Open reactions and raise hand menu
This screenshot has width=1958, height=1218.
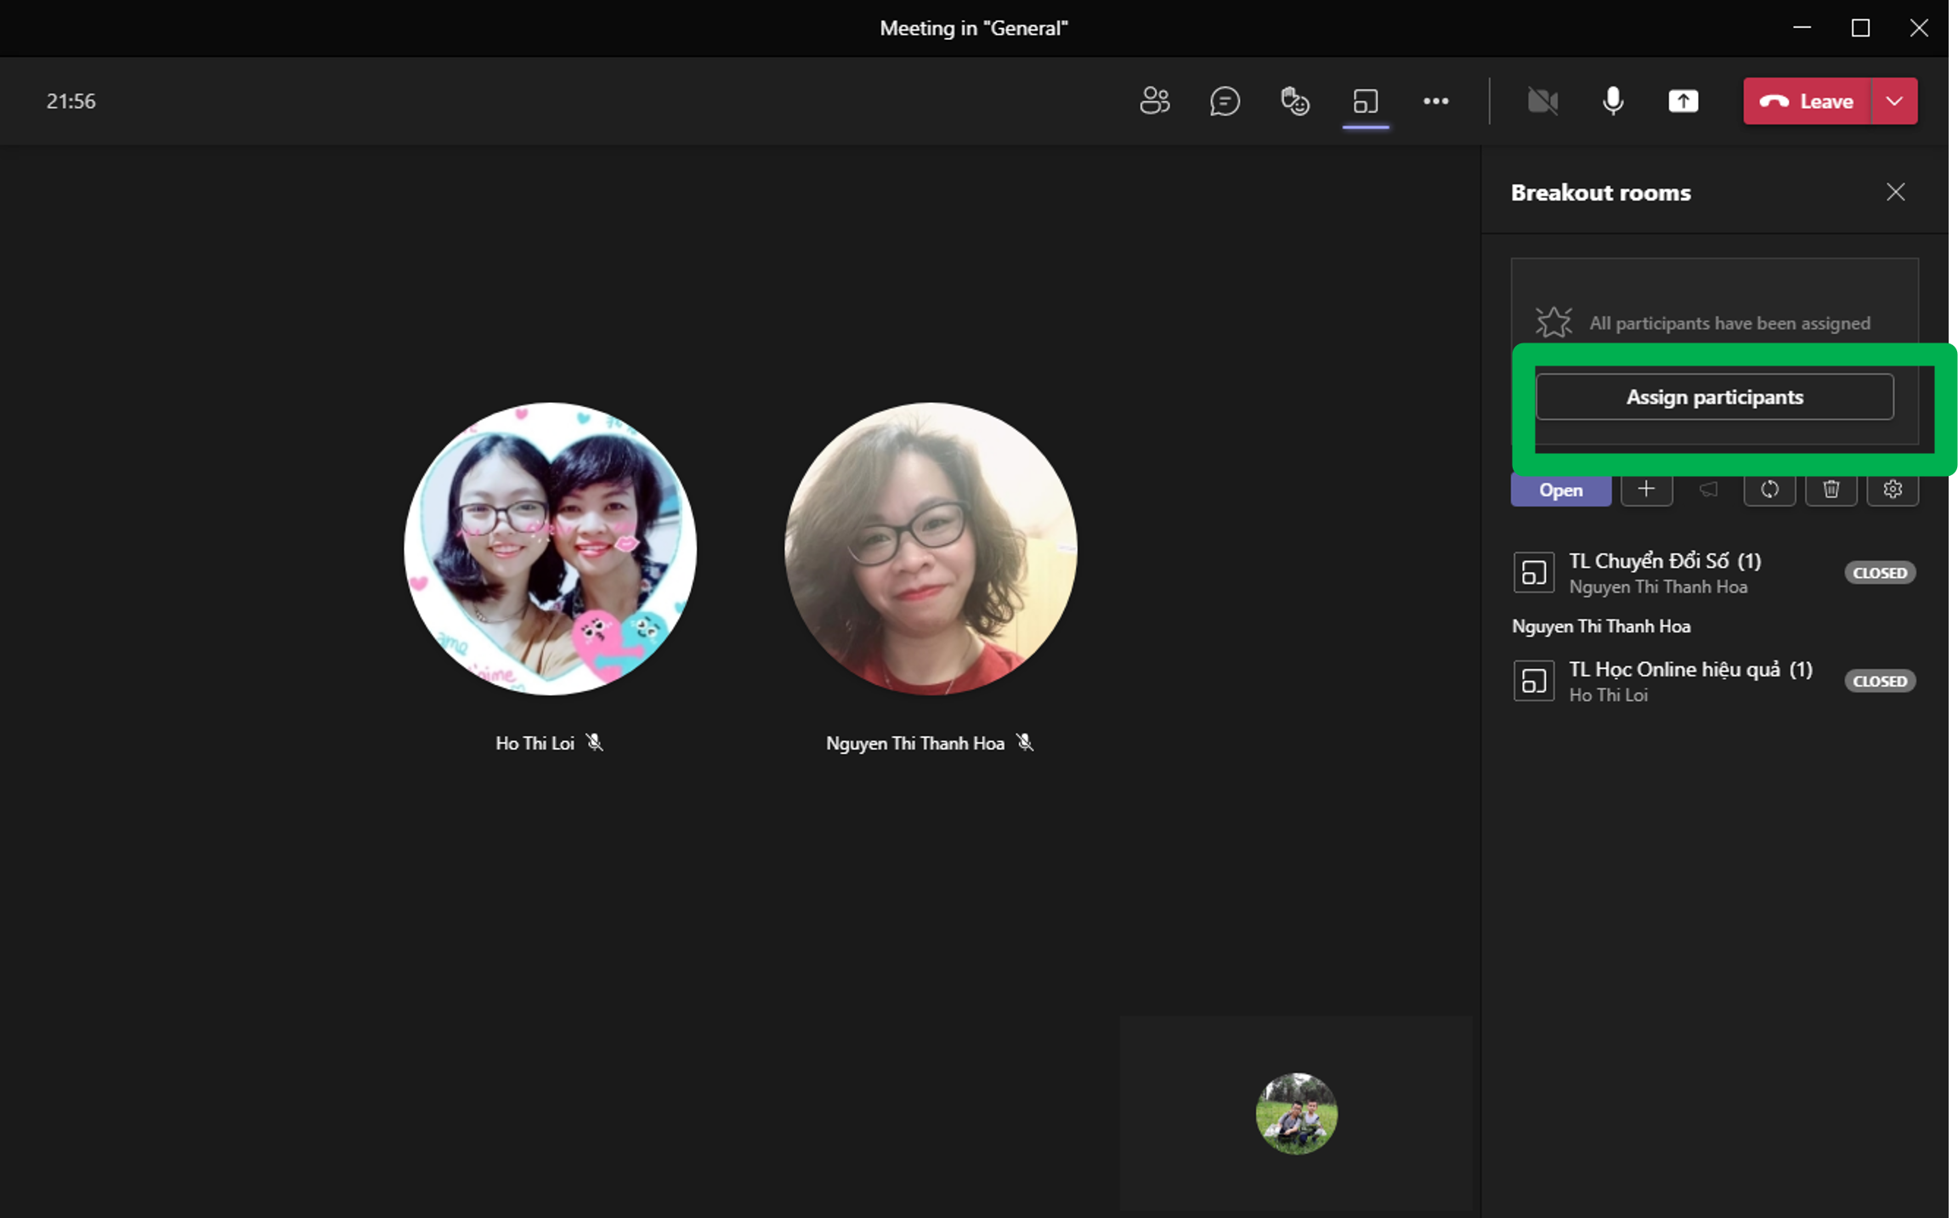tap(1295, 101)
